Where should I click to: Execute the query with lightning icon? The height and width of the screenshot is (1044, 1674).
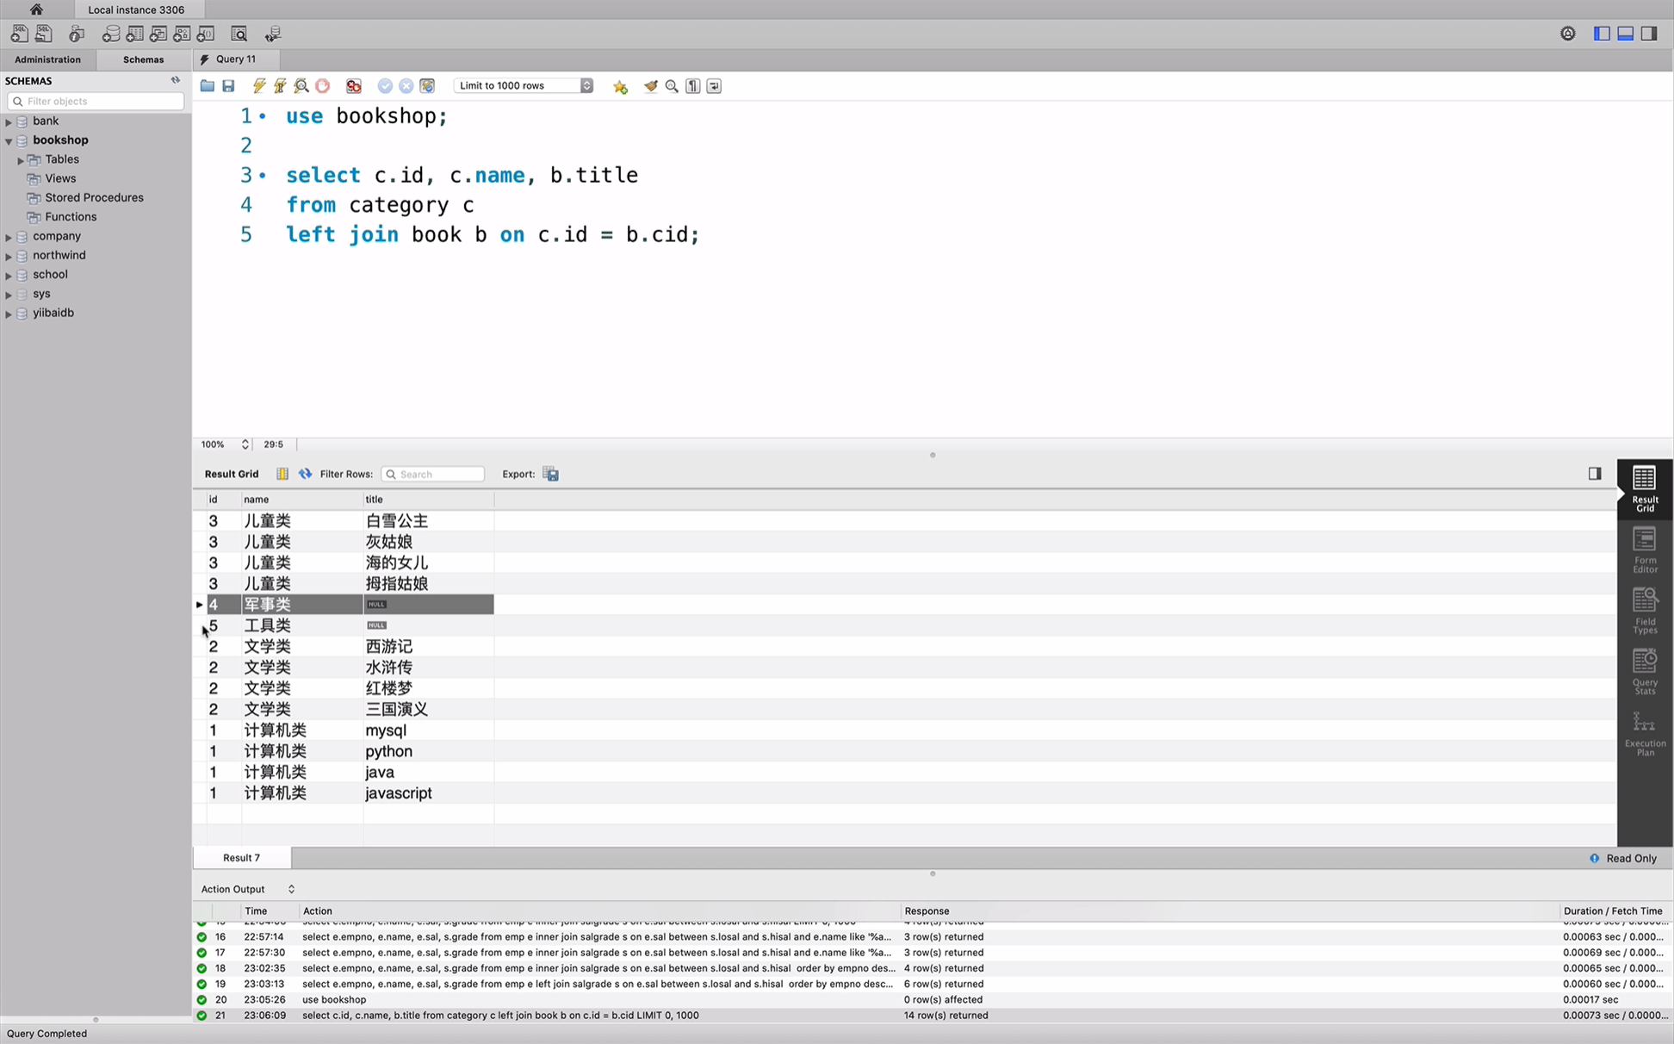[259, 86]
